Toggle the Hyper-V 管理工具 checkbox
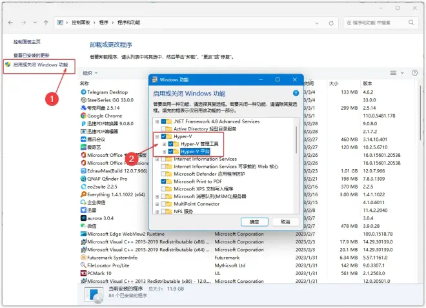The width and height of the screenshot is (426, 308). (170, 144)
